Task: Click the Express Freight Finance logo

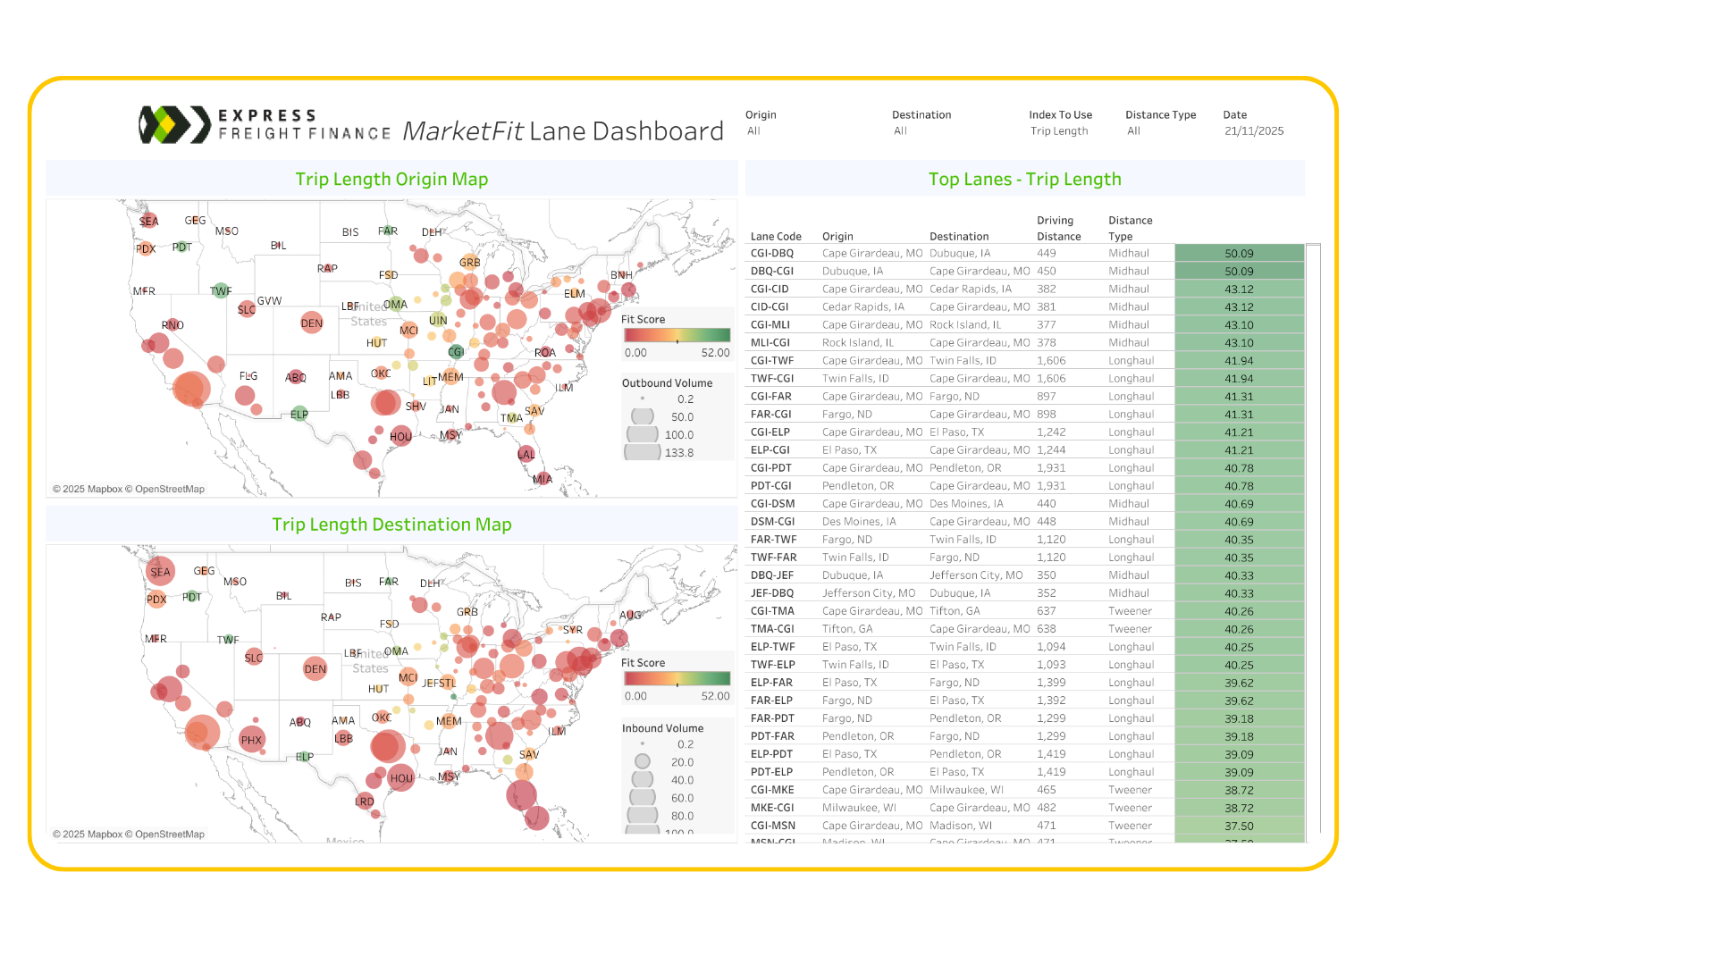Action: coord(265,125)
